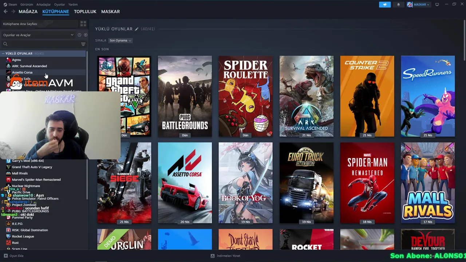This screenshot has height=262, width=466.
Task: Open SpeedRunners cover
Action: click(x=428, y=96)
